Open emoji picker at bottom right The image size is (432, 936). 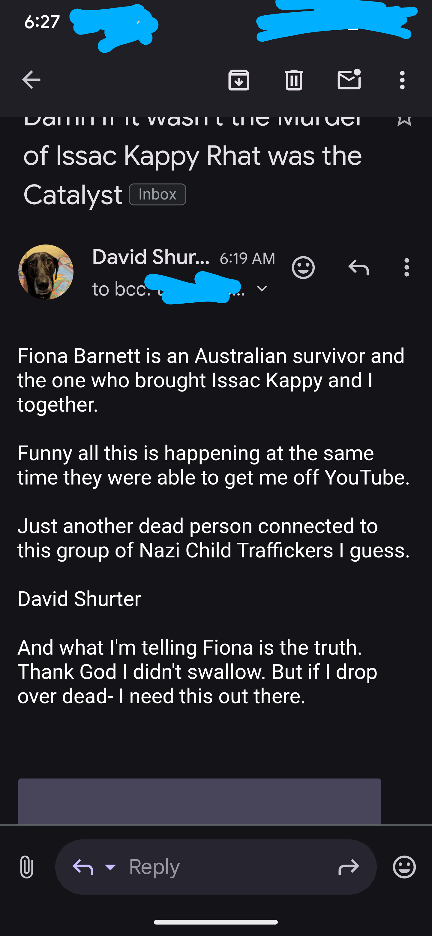coord(404,867)
